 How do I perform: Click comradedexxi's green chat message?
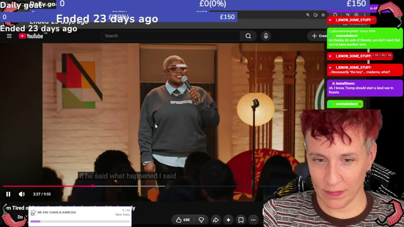click(x=365, y=38)
